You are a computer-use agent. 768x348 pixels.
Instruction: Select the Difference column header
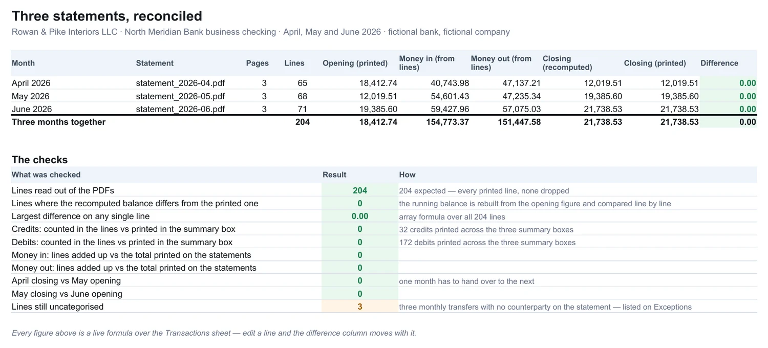click(x=719, y=63)
